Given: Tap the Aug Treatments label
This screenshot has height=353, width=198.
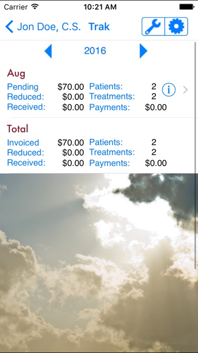Looking at the screenshot, I should coord(112,96).
